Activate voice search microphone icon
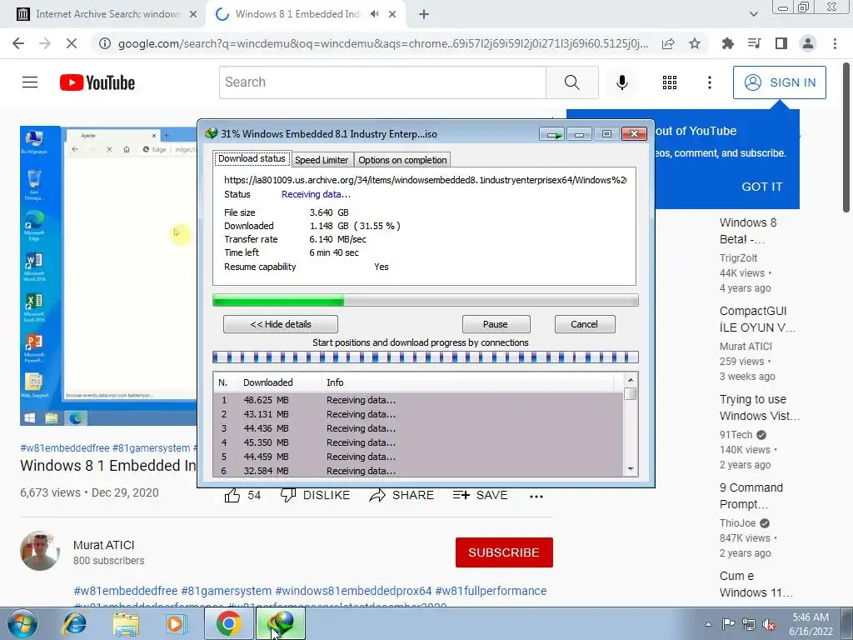The height and width of the screenshot is (640, 853). click(621, 82)
